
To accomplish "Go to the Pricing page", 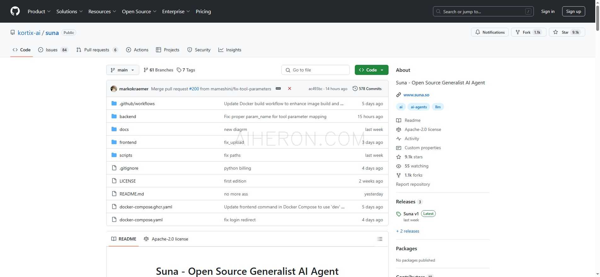I will pyautogui.click(x=203, y=11).
